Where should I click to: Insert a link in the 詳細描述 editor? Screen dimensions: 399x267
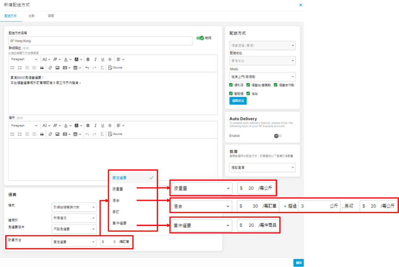tap(50, 68)
